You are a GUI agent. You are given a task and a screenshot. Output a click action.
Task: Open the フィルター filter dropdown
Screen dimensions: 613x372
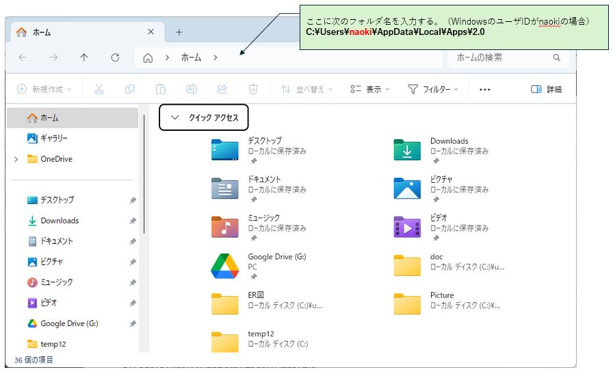click(x=432, y=89)
